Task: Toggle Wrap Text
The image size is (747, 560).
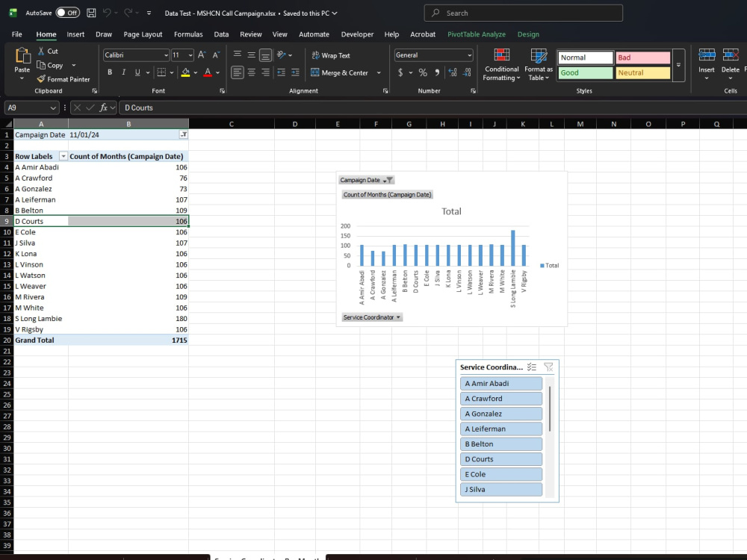Action: pos(331,55)
